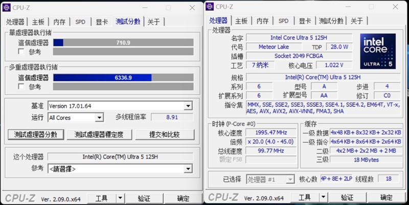The height and width of the screenshot is (205, 409).
Task: Click the 名字 field Intel Core Ultra 5 125H
Action: 299,37
